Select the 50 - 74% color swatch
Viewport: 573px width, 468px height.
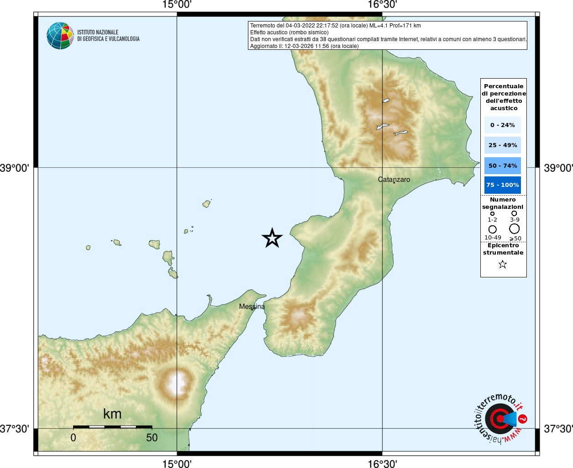[x=502, y=165]
